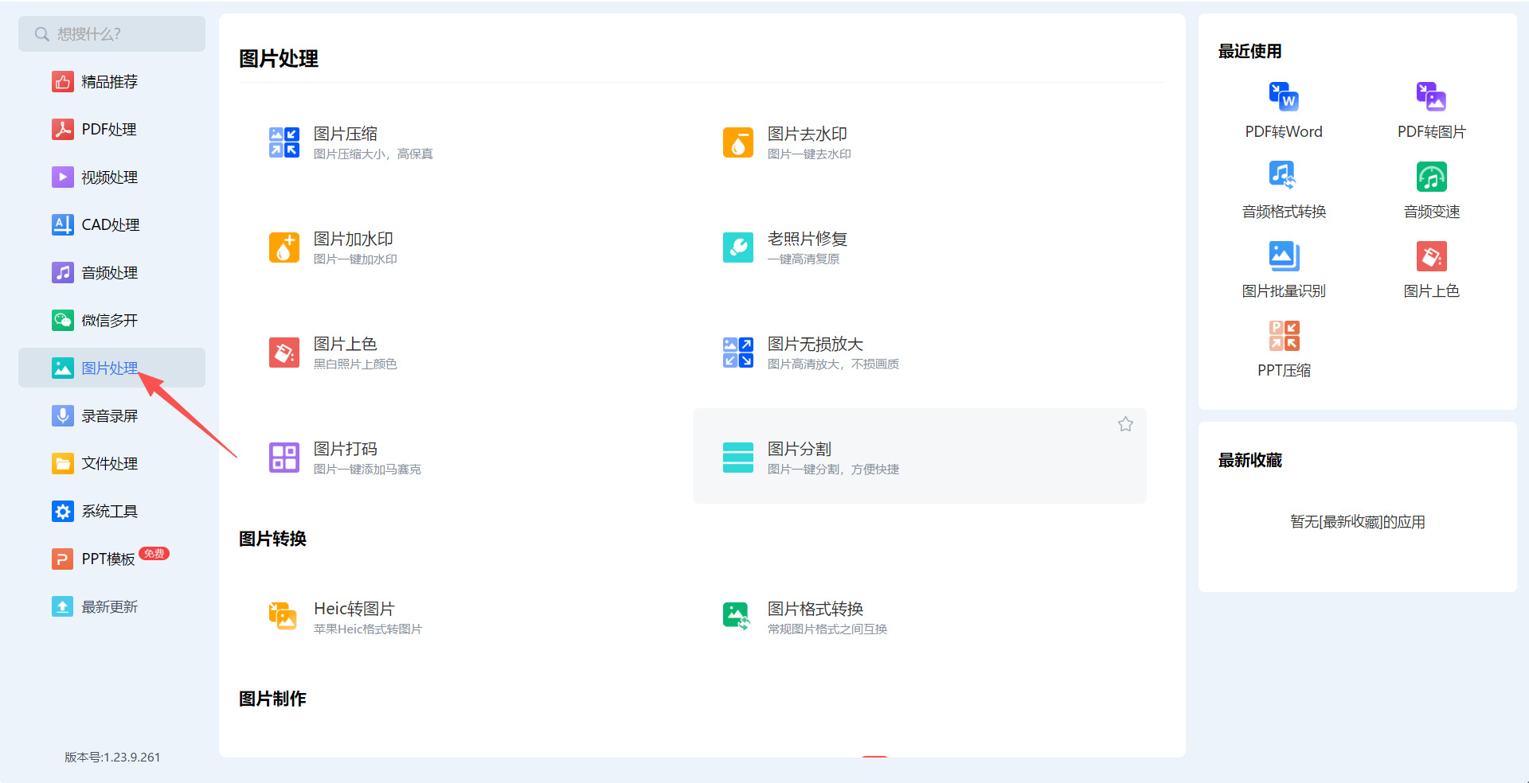This screenshot has height=783, width=1529.
Task: Open the 图片分割 image split tool
Action: 920,456
